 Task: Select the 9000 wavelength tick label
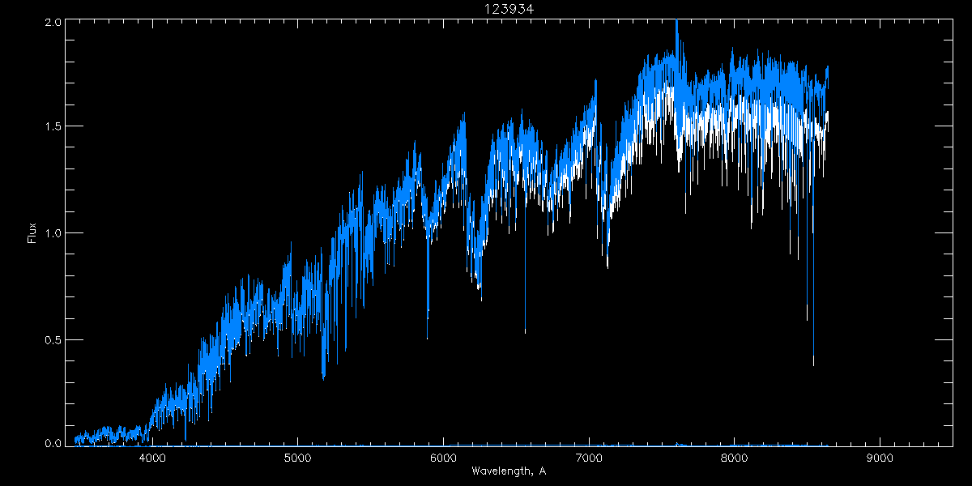880,458
